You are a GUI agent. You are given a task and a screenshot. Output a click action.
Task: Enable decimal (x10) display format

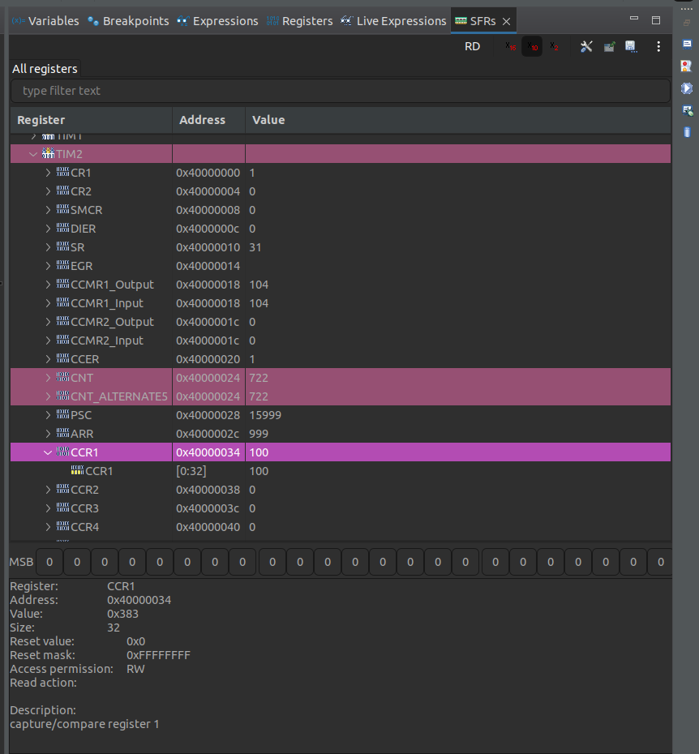click(x=532, y=46)
